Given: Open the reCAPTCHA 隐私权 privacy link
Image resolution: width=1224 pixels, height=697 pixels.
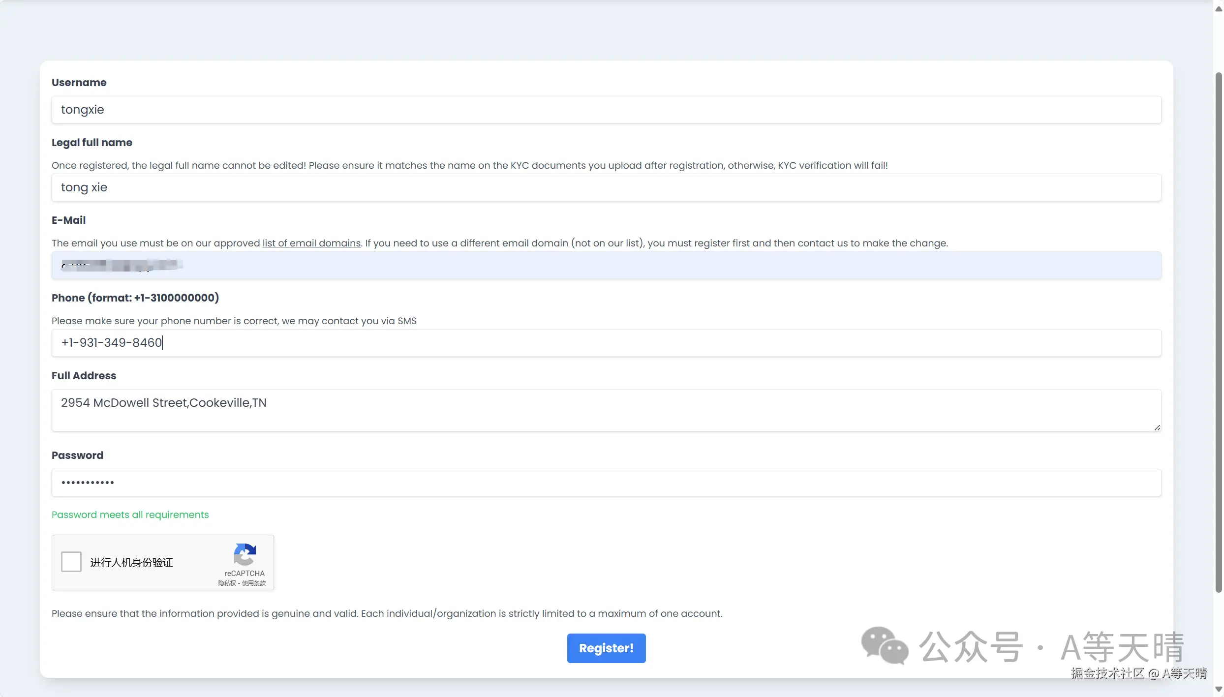Looking at the screenshot, I should coord(227,583).
